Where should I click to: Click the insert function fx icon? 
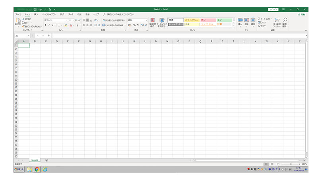pyautogui.click(x=48, y=35)
